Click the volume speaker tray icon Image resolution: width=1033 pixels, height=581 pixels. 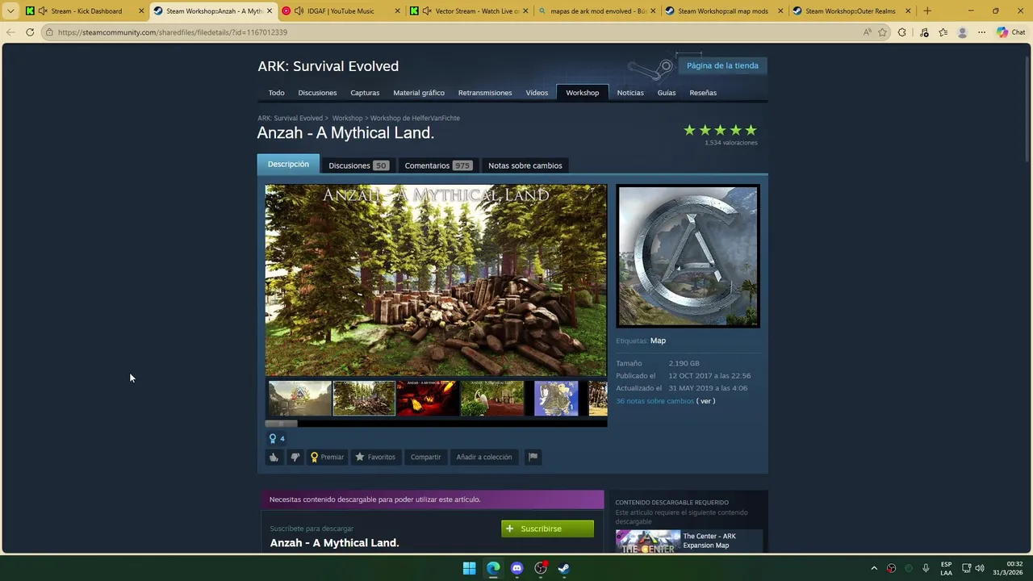[979, 568]
